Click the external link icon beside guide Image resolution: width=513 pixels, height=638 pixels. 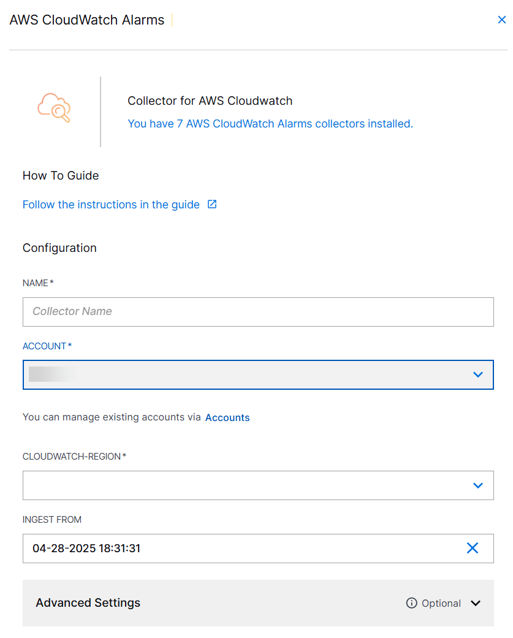pyautogui.click(x=212, y=204)
